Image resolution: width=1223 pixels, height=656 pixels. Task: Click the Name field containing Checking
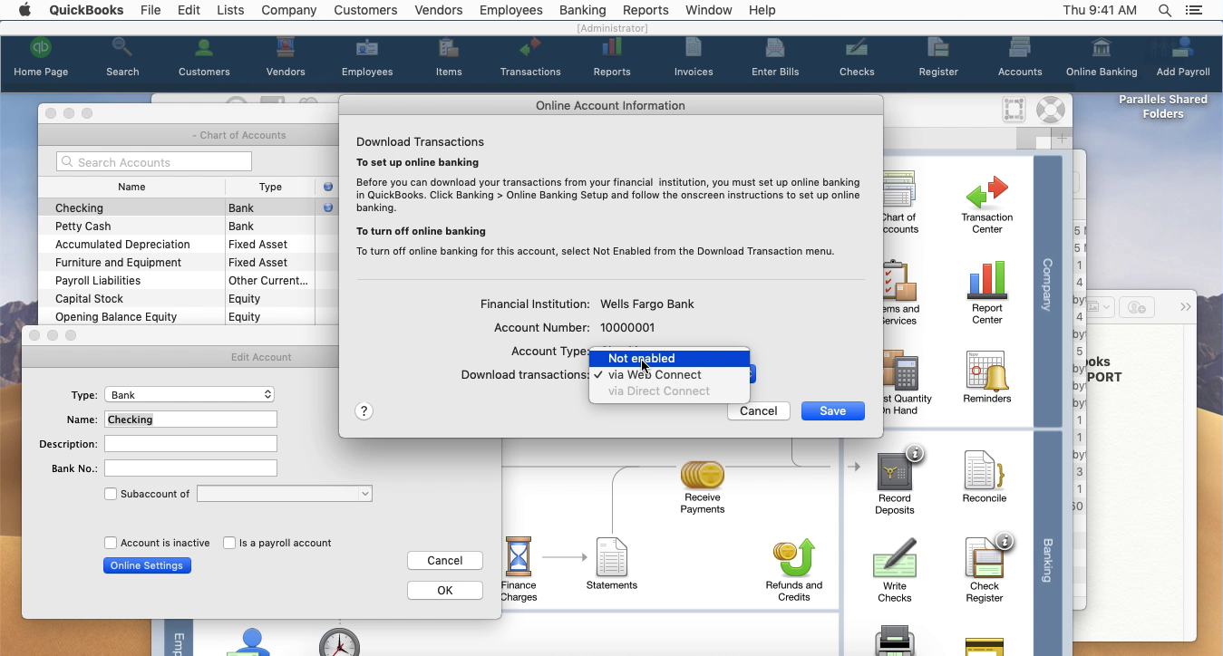(x=190, y=420)
